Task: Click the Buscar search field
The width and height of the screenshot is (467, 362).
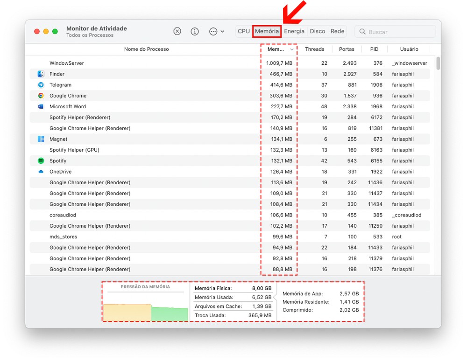Action: click(x=399, y=32)
